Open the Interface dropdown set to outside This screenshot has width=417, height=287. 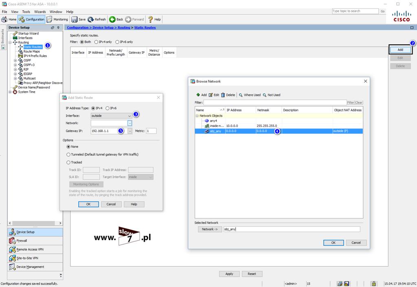(111, 116)
